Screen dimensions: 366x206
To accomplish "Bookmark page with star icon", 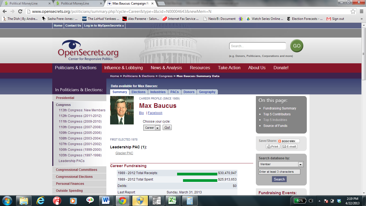I will 353,12.
